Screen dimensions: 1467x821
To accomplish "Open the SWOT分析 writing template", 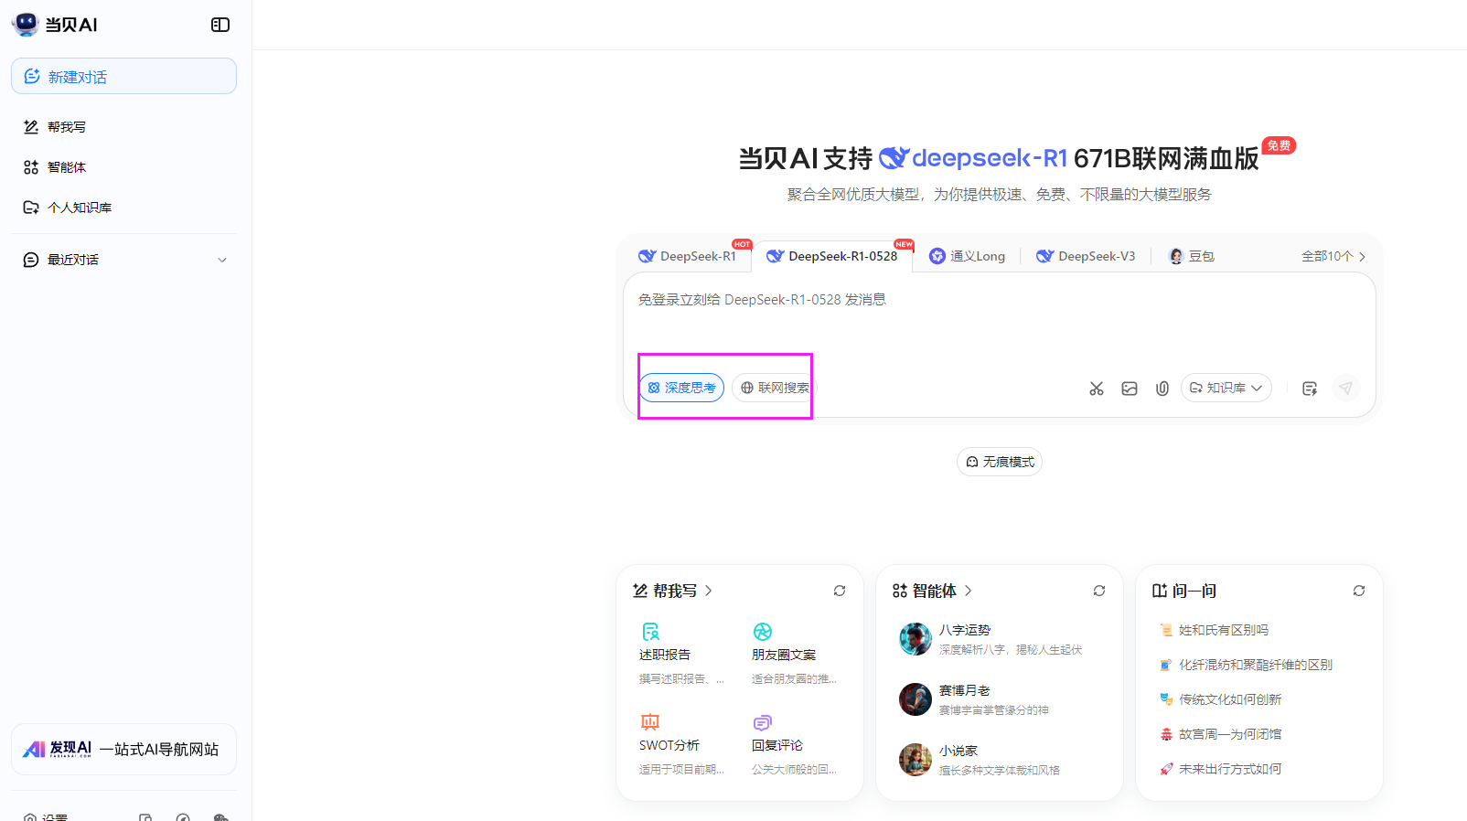I will [682, 744].
